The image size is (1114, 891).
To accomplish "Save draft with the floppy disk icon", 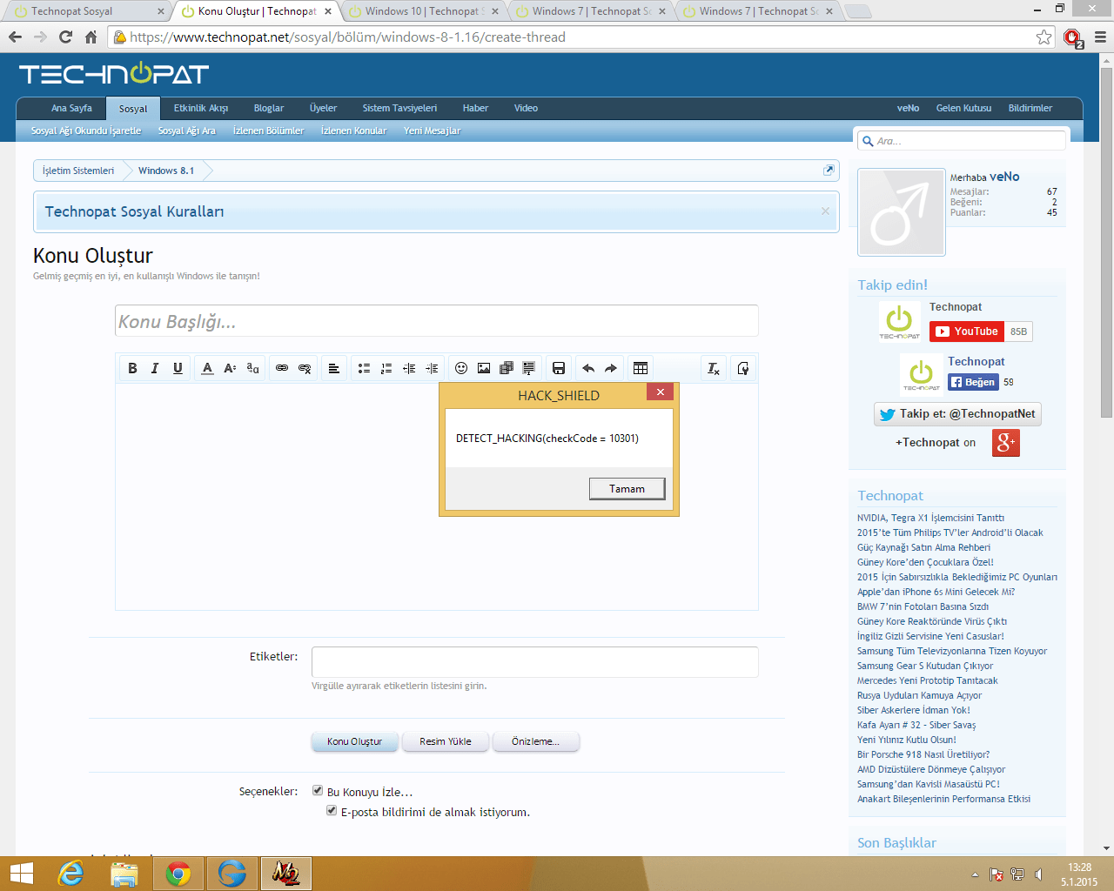I will point(559,368).
